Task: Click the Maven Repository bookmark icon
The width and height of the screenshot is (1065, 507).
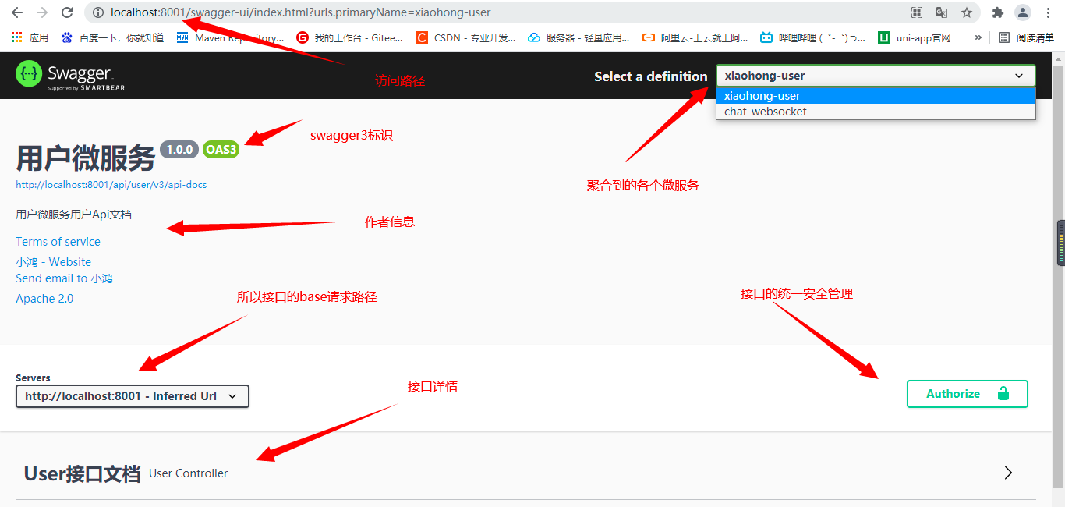Action: coord(181,37)
